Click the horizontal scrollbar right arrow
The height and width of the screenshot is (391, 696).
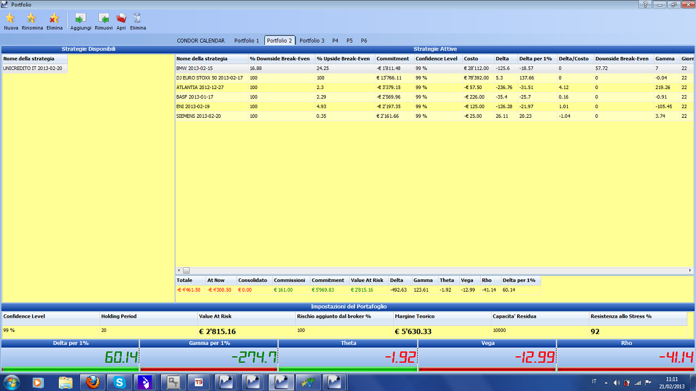[x=690, y=270]
